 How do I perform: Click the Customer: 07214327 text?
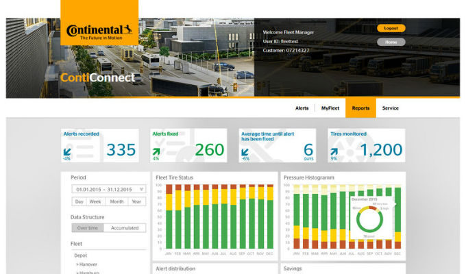[286, 51]
